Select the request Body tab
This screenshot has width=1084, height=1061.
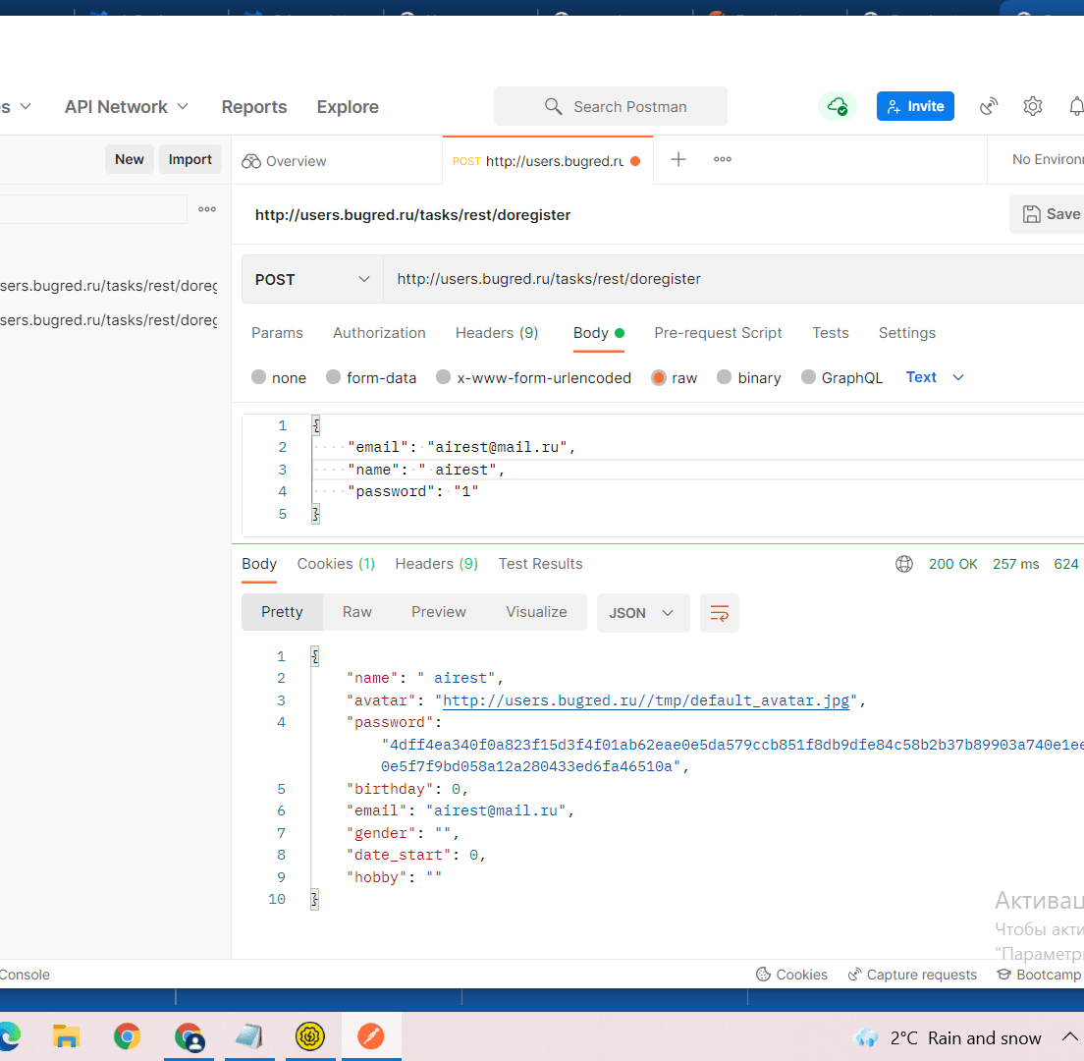point(599,333)
